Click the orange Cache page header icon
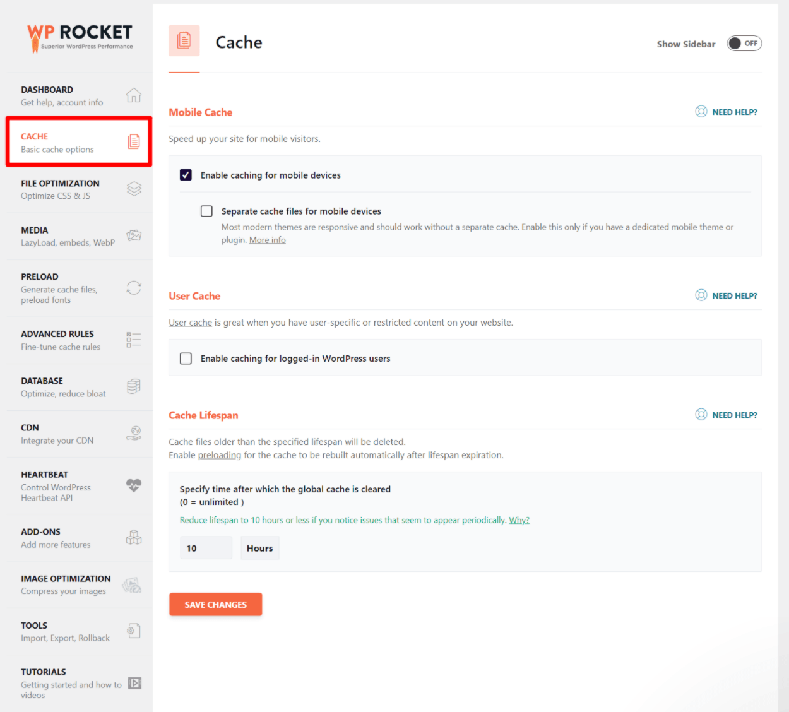The height and width of the screenshot is (712, 789). (x=184, y=40)
